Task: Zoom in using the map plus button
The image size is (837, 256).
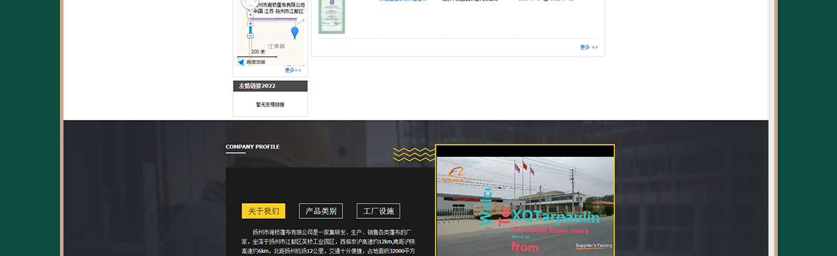Action: point(250,23)
